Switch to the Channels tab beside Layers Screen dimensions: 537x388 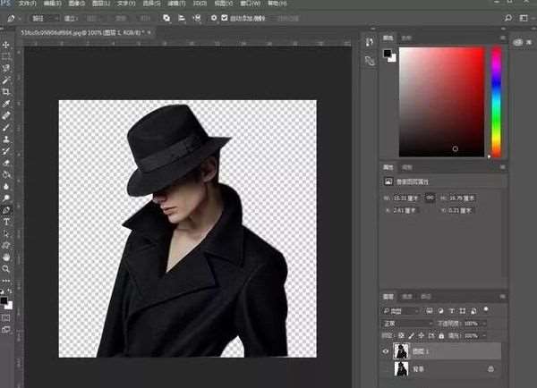point(407,297)
